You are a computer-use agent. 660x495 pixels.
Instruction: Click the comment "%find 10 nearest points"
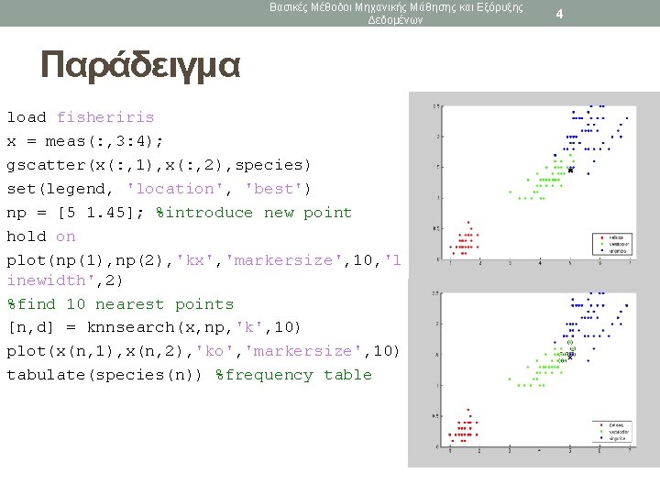(x=120, y=304)
